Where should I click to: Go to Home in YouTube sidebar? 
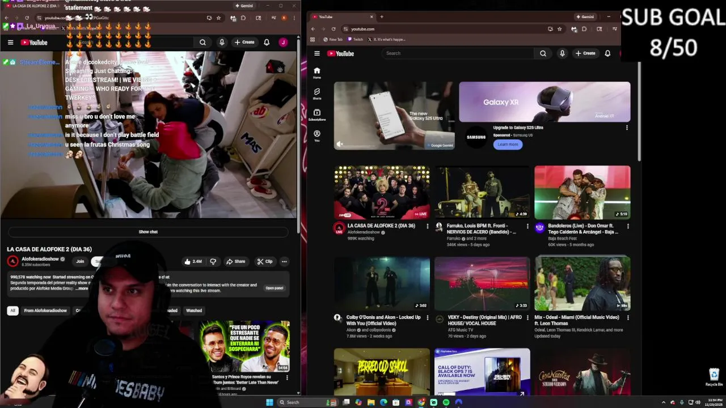coord(317,73)
